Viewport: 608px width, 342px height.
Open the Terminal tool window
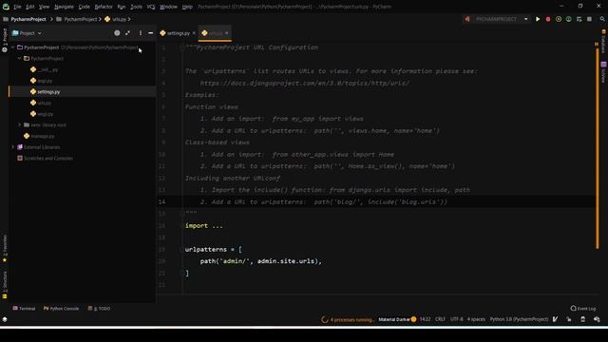tap(24, 309)
